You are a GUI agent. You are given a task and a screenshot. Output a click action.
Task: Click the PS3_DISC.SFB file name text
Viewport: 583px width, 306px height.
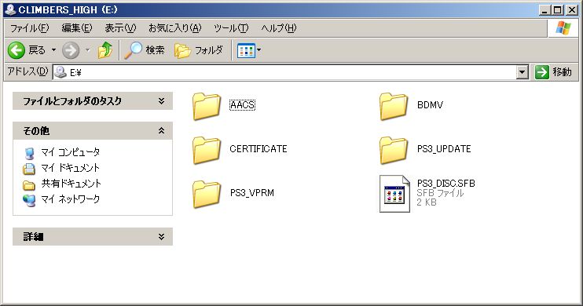point(445,183)
